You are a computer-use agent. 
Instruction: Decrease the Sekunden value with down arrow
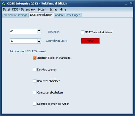click(x=39, y=32)
